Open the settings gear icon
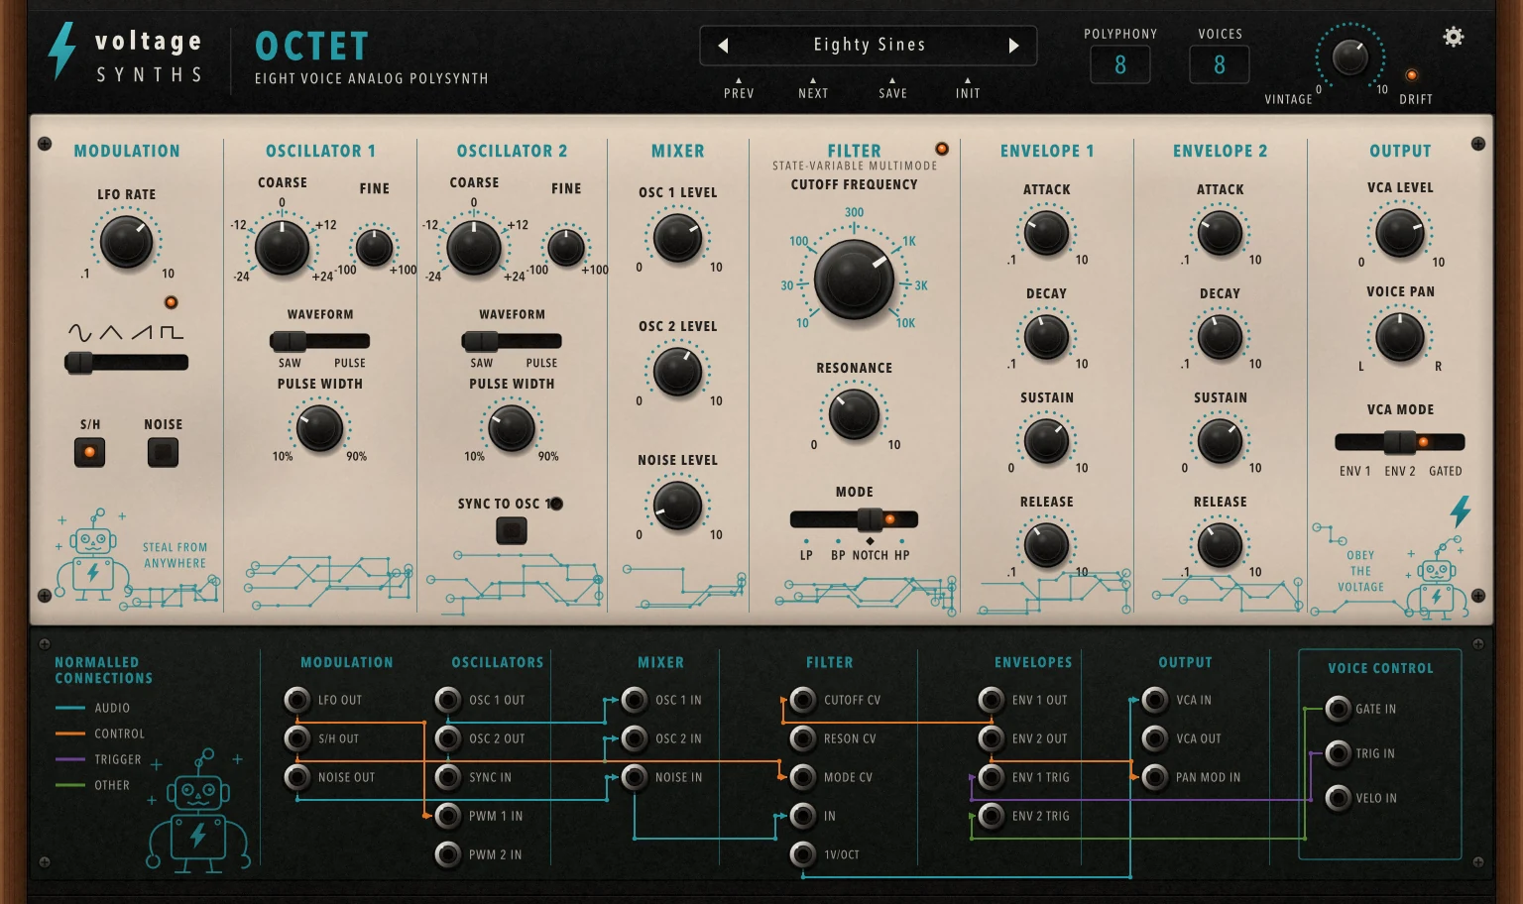The width and height of the screenshot is (1523, 904). coord(1454,38)
